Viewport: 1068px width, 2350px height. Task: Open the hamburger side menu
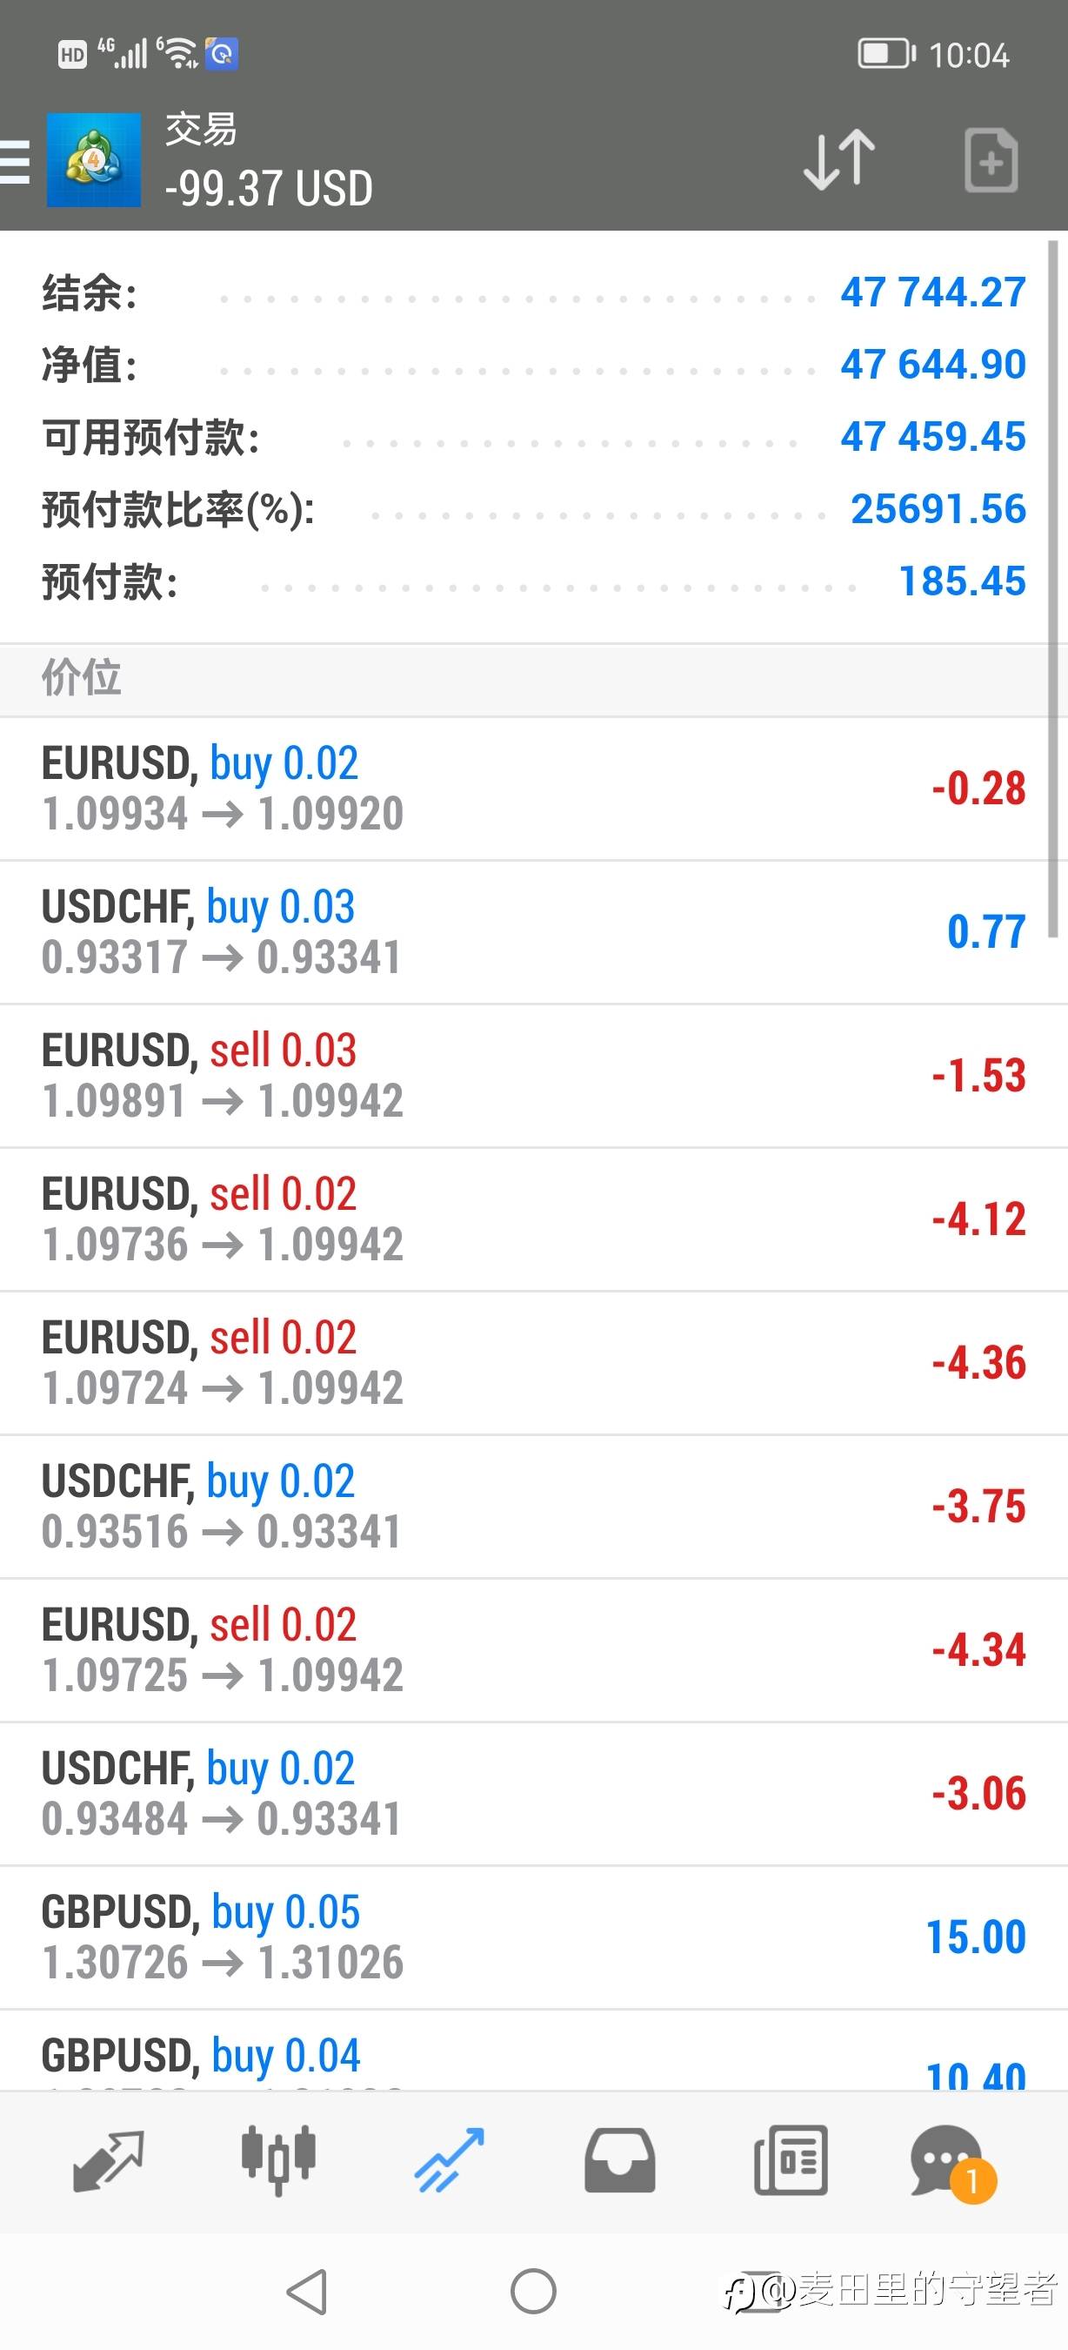pos(15,162)
